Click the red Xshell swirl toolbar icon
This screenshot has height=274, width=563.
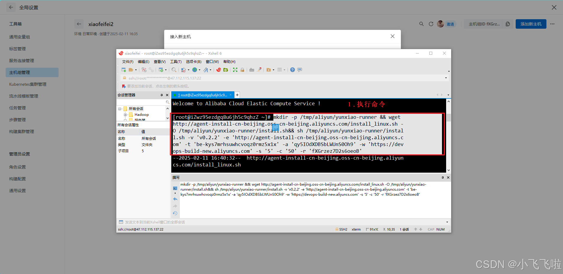[x=219, y=70]
